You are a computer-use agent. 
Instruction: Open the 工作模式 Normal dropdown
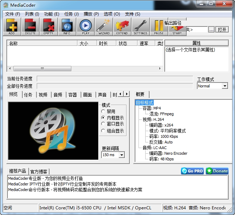tap(212, 86)
